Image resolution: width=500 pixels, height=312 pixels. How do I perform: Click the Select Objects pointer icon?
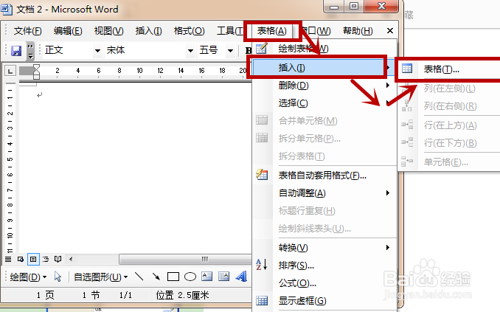58,277
